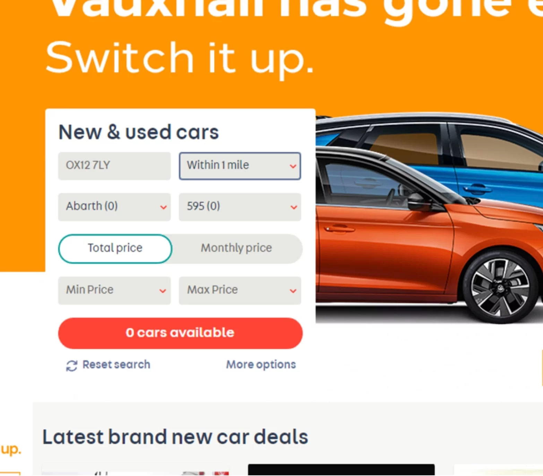Click the 0 cars available button
This screenshot has height=476, width=543.
tap(180, 333)
